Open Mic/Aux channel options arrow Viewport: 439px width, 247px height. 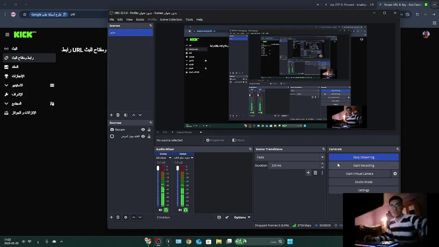click(170, 158)
